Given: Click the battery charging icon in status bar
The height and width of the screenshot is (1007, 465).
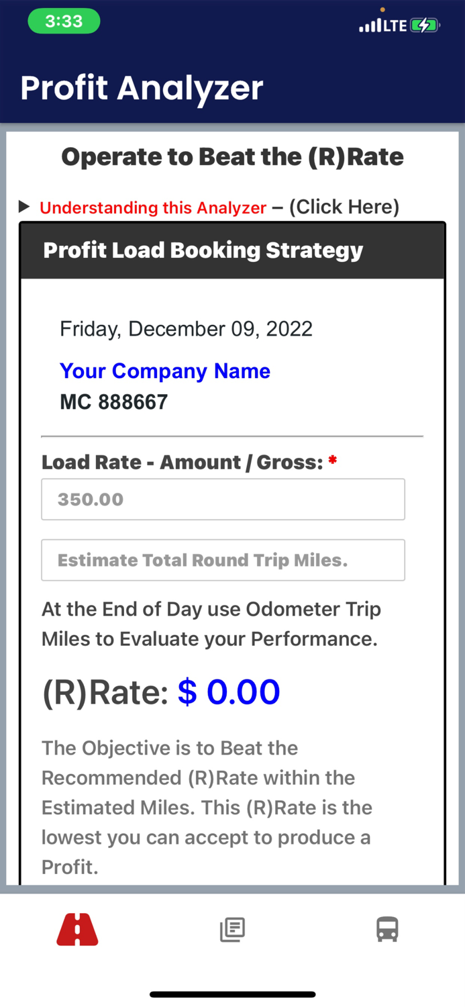Looking at the screenshot, I should click(x=425, y=25).
